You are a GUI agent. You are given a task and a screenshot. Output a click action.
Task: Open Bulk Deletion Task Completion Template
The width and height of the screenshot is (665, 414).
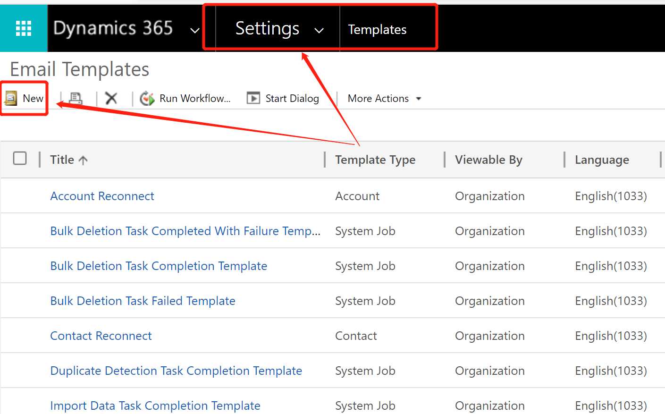[x=159, y=266]
